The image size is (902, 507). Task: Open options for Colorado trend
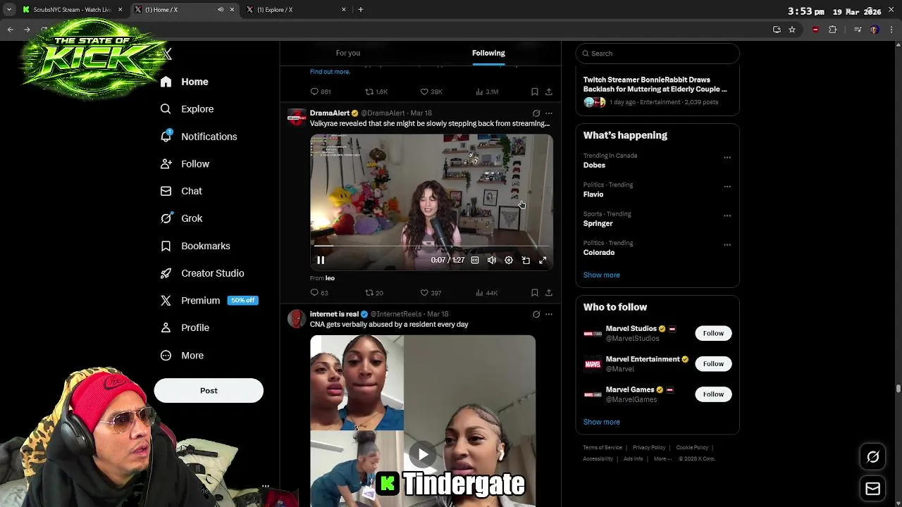coord(727,245)
